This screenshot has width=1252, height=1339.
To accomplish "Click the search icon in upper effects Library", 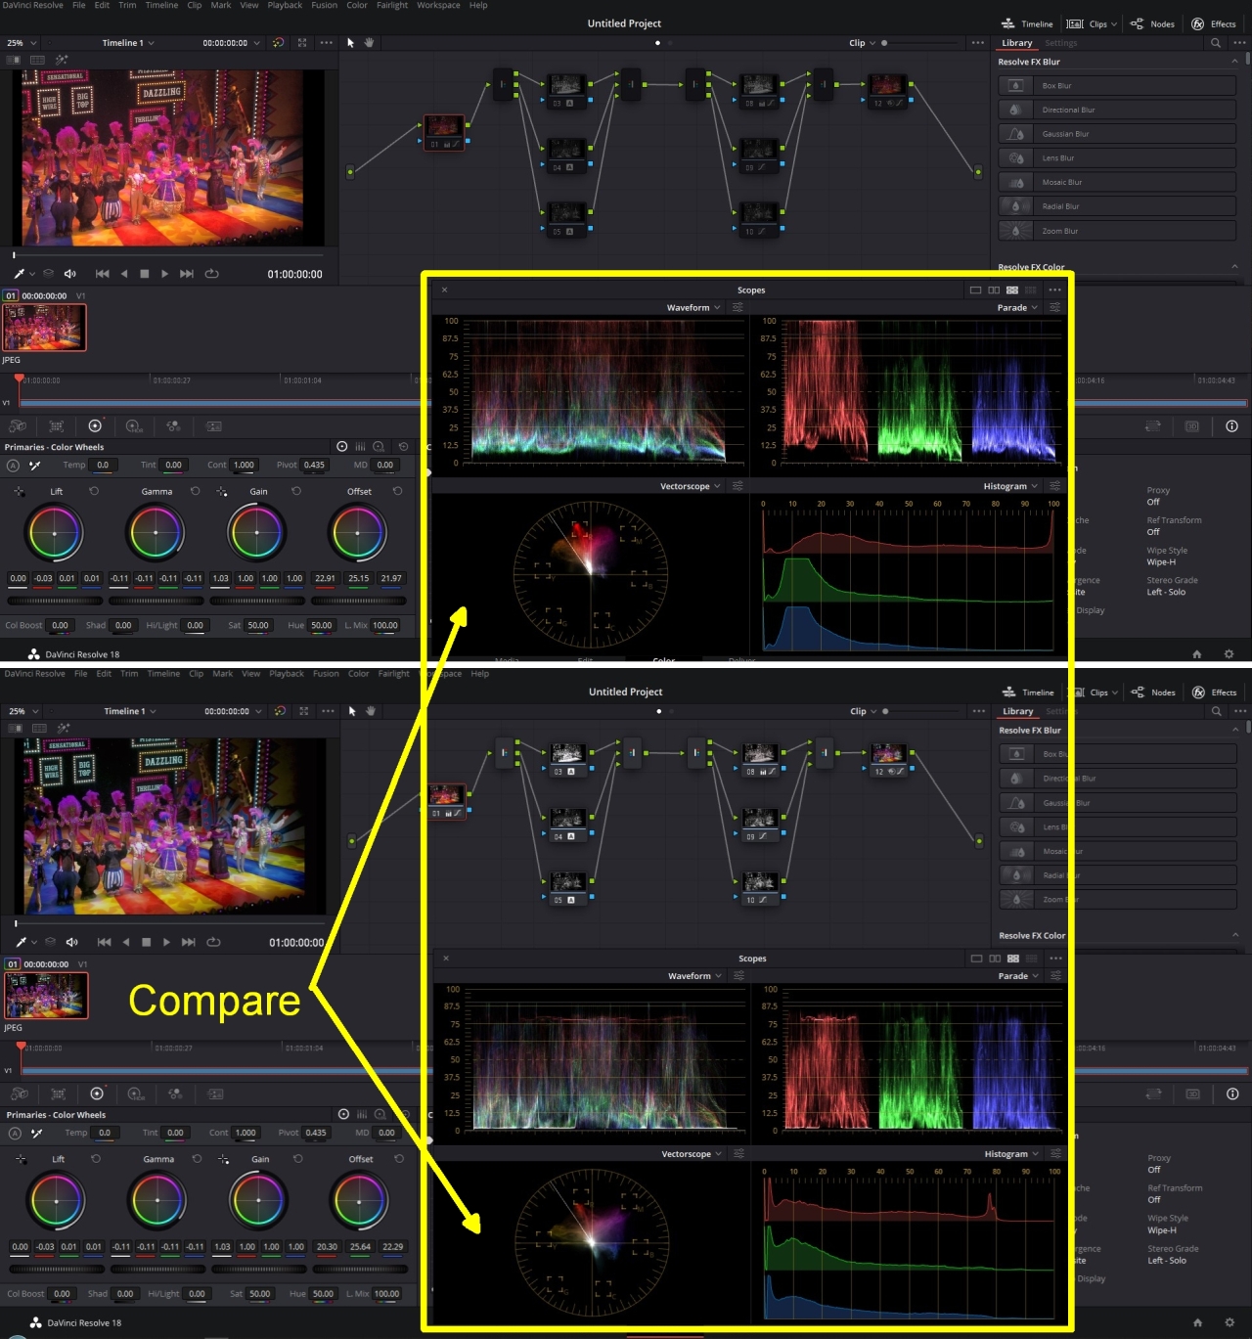I will [1216, 43].
